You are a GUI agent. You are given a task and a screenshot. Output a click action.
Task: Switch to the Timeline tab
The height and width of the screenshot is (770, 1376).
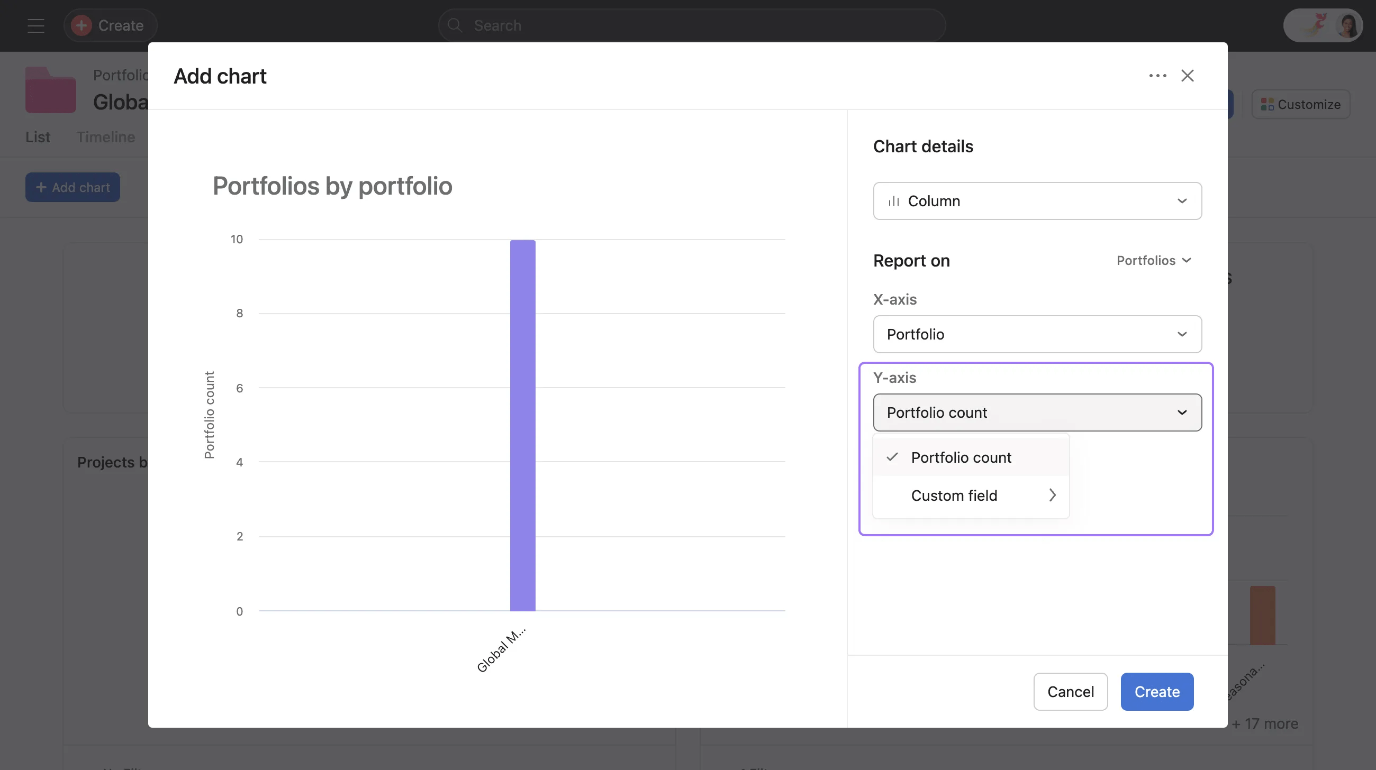coord(105,137)
